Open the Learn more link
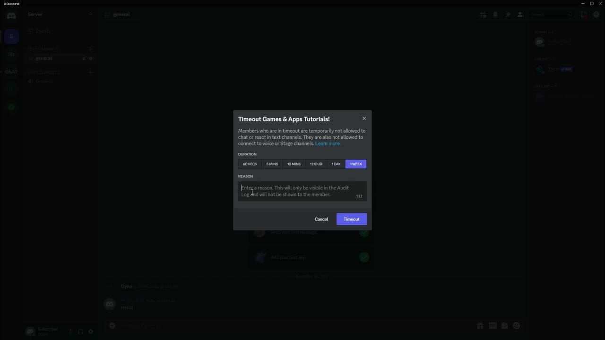 coord(328,144)
